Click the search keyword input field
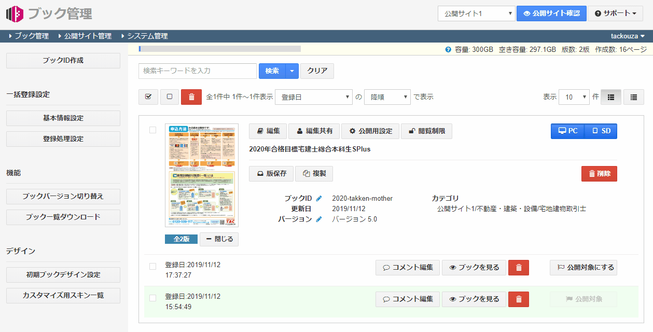Screen dimensions: 653x332 tap(198, 71)
